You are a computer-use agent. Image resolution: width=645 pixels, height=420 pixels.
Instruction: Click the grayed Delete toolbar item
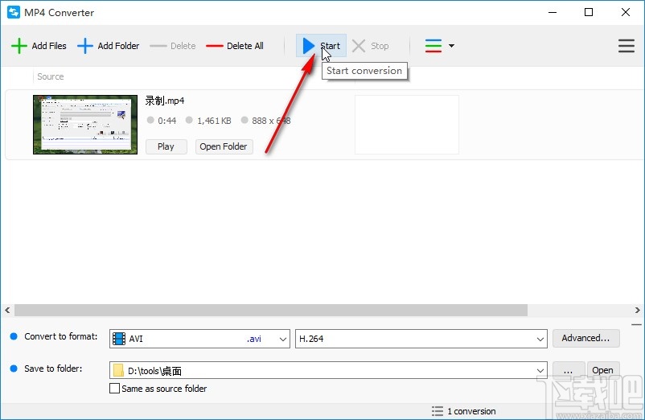(173, 46)
